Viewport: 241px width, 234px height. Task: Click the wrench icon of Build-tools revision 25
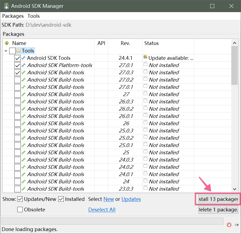click(x=23, y=152)
